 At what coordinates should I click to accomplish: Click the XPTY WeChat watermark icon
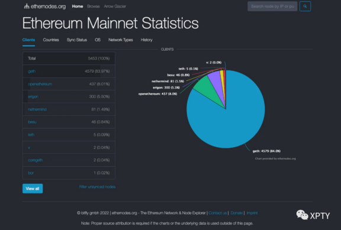coord(302,215)
